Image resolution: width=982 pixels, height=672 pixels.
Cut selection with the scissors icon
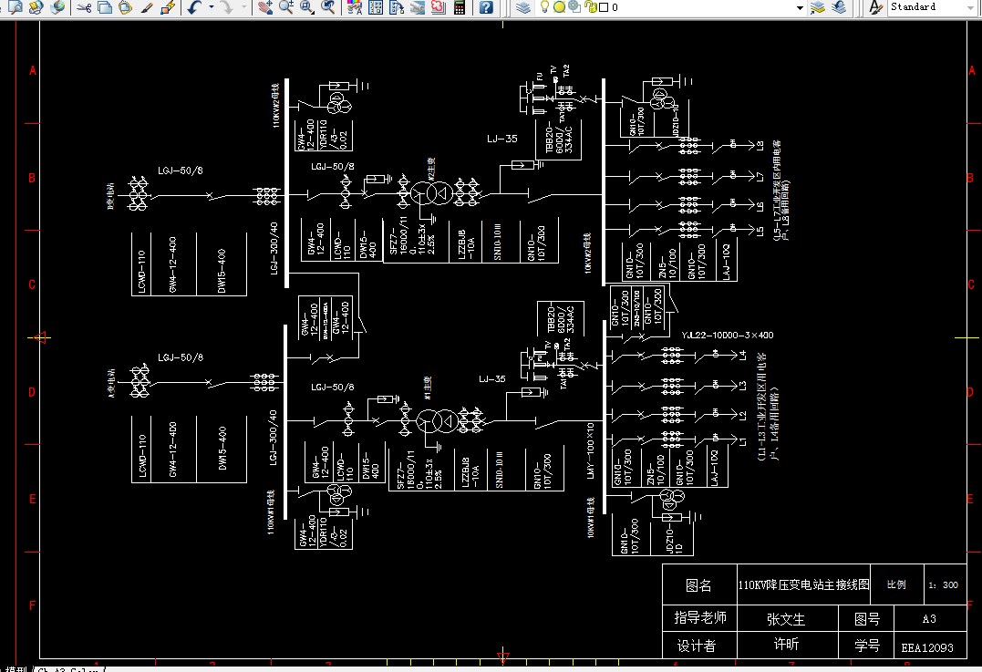point(84,7)
